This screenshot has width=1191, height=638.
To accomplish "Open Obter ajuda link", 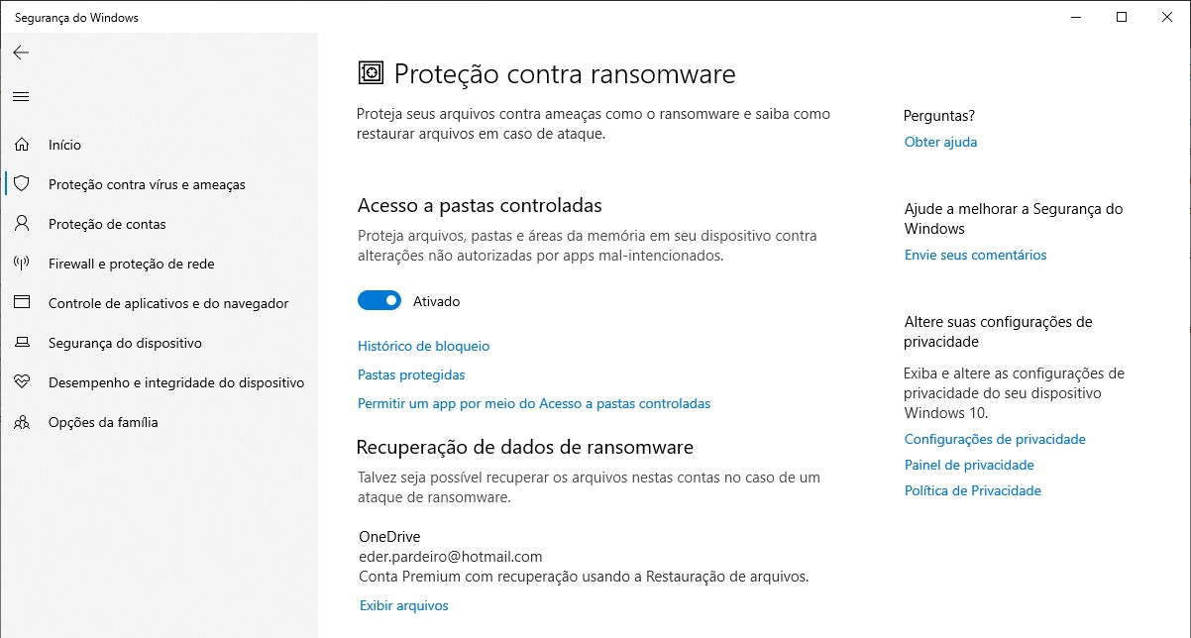I will pyautogui.click(x=940, y=142).
